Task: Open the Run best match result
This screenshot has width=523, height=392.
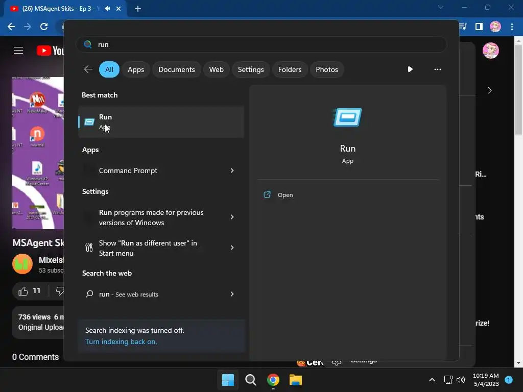Action: (x=161, y=122)
